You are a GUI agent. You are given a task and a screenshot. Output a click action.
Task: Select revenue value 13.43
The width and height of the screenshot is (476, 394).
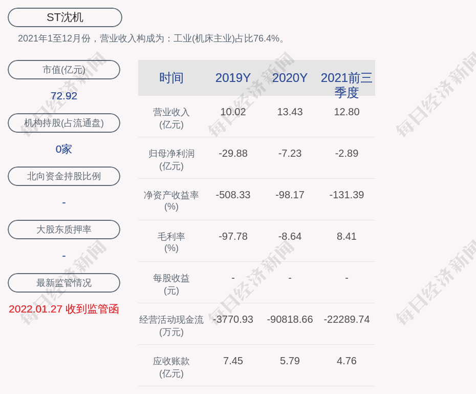click(x=290, y=112)
